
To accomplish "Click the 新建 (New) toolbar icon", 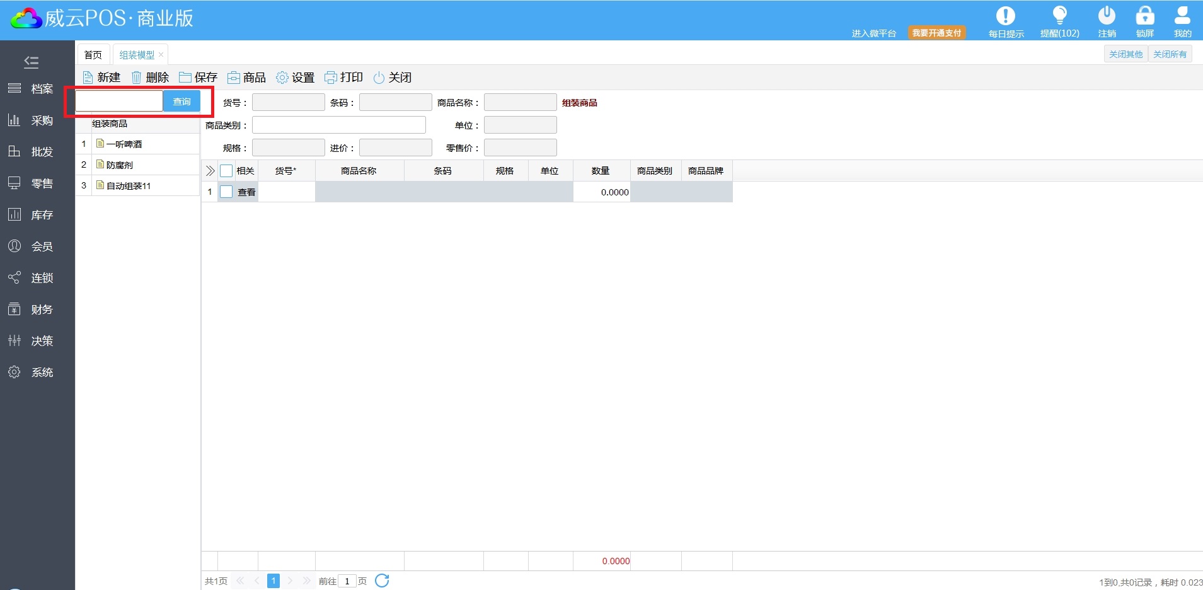I will click(88, 78).
